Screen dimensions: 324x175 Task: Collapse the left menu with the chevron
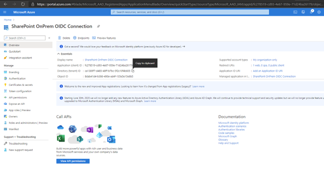tap(49, 38)
